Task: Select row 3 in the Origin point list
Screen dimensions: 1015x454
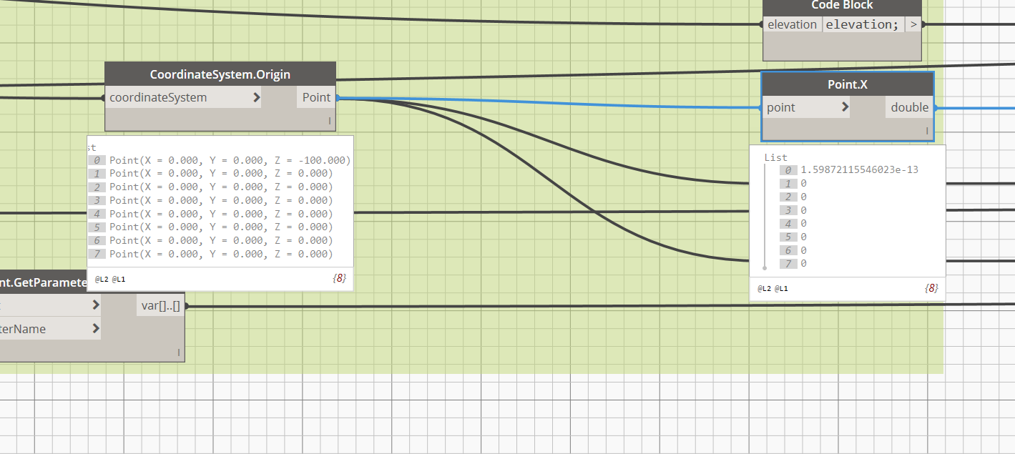Action: (211, 200)
